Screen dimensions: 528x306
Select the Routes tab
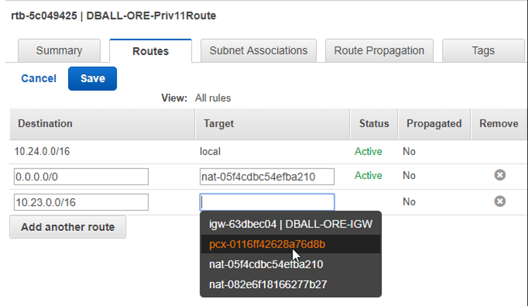(151, 51)
